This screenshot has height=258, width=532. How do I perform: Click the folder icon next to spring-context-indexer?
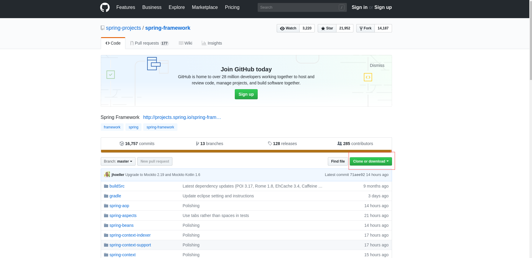106,235
